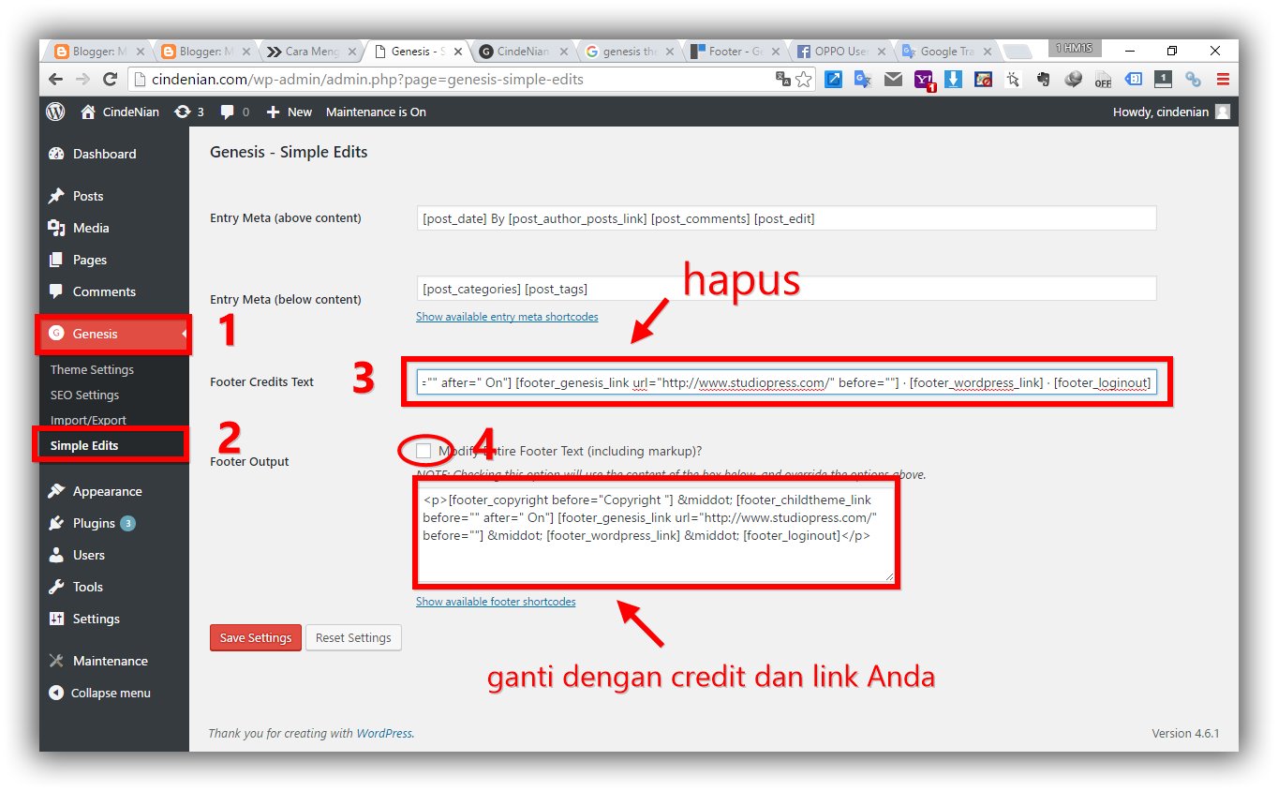Click Show available entry meta shortcodes link

[x=507, y=317]
